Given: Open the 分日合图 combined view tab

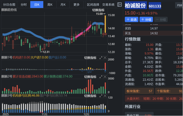Looking at the screenshot, I should (9, 4).
